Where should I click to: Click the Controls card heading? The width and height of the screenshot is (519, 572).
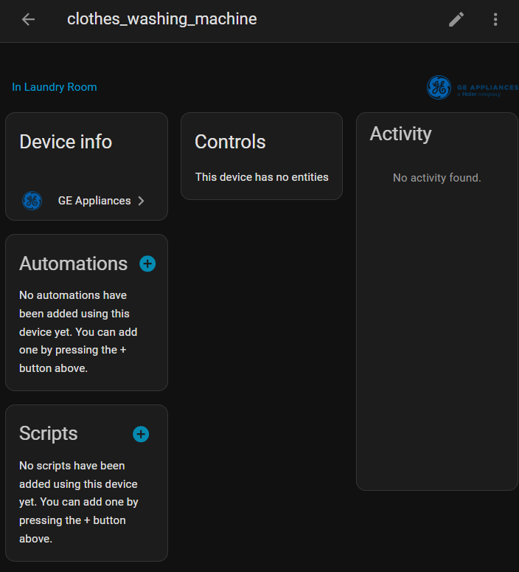click(x=230, y=142)
